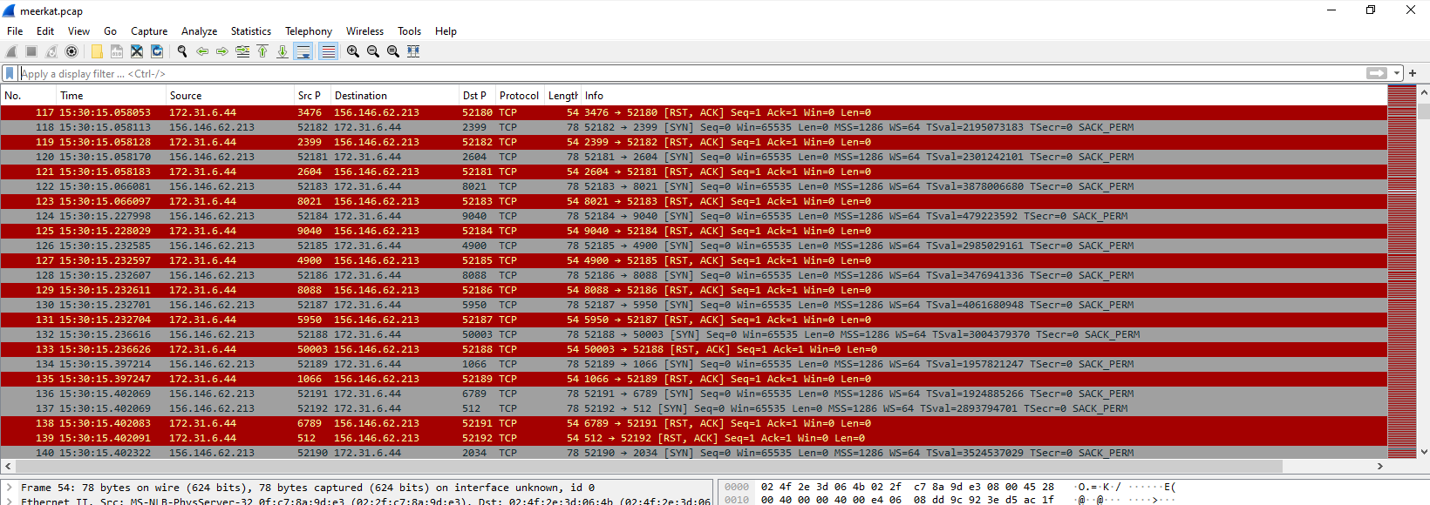Restart the current capture
The height and width of the screenshot is (505, 1430).
coord(51,51)
